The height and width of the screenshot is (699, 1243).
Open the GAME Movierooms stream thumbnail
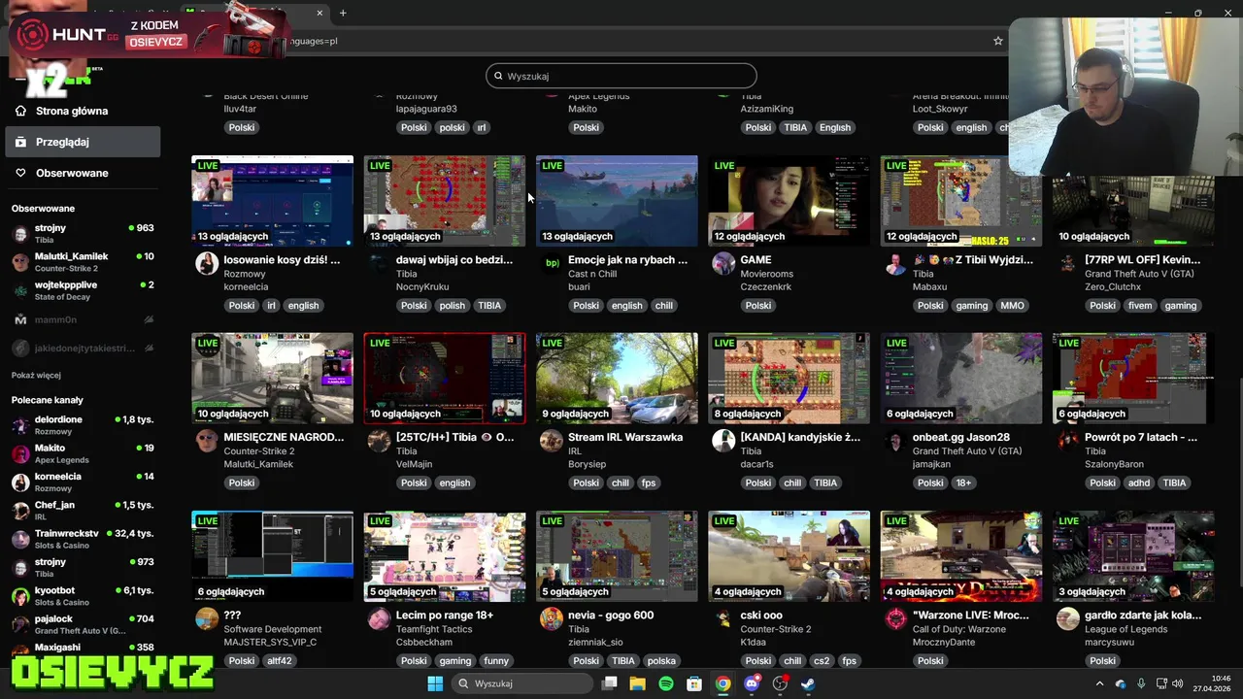pos(789,201)
